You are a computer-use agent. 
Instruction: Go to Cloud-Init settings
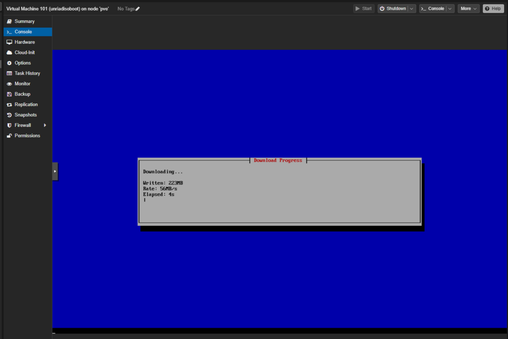pyautogui.click(x=27, y=52)
